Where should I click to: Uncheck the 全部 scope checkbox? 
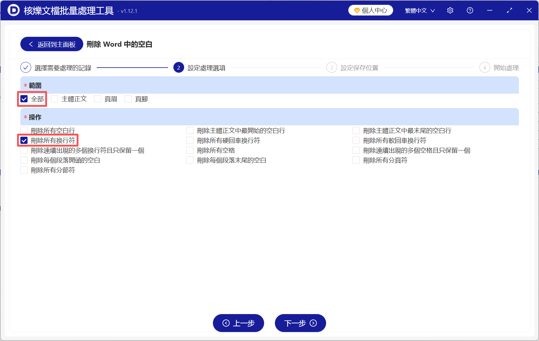tap(24, 99)
